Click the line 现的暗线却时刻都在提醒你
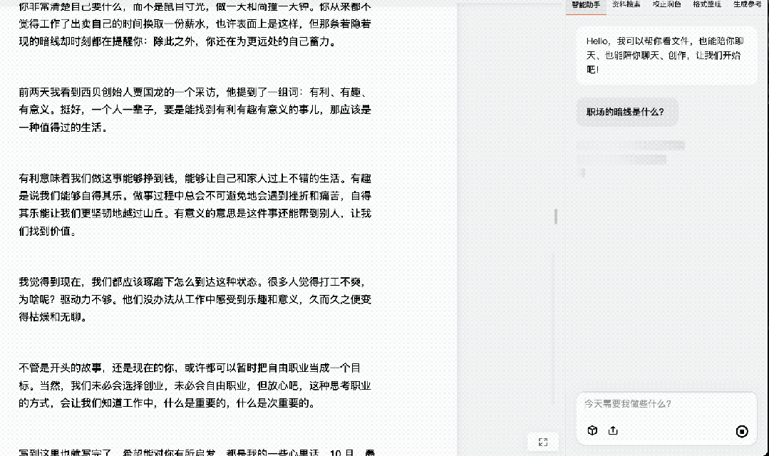 (178, 41)
